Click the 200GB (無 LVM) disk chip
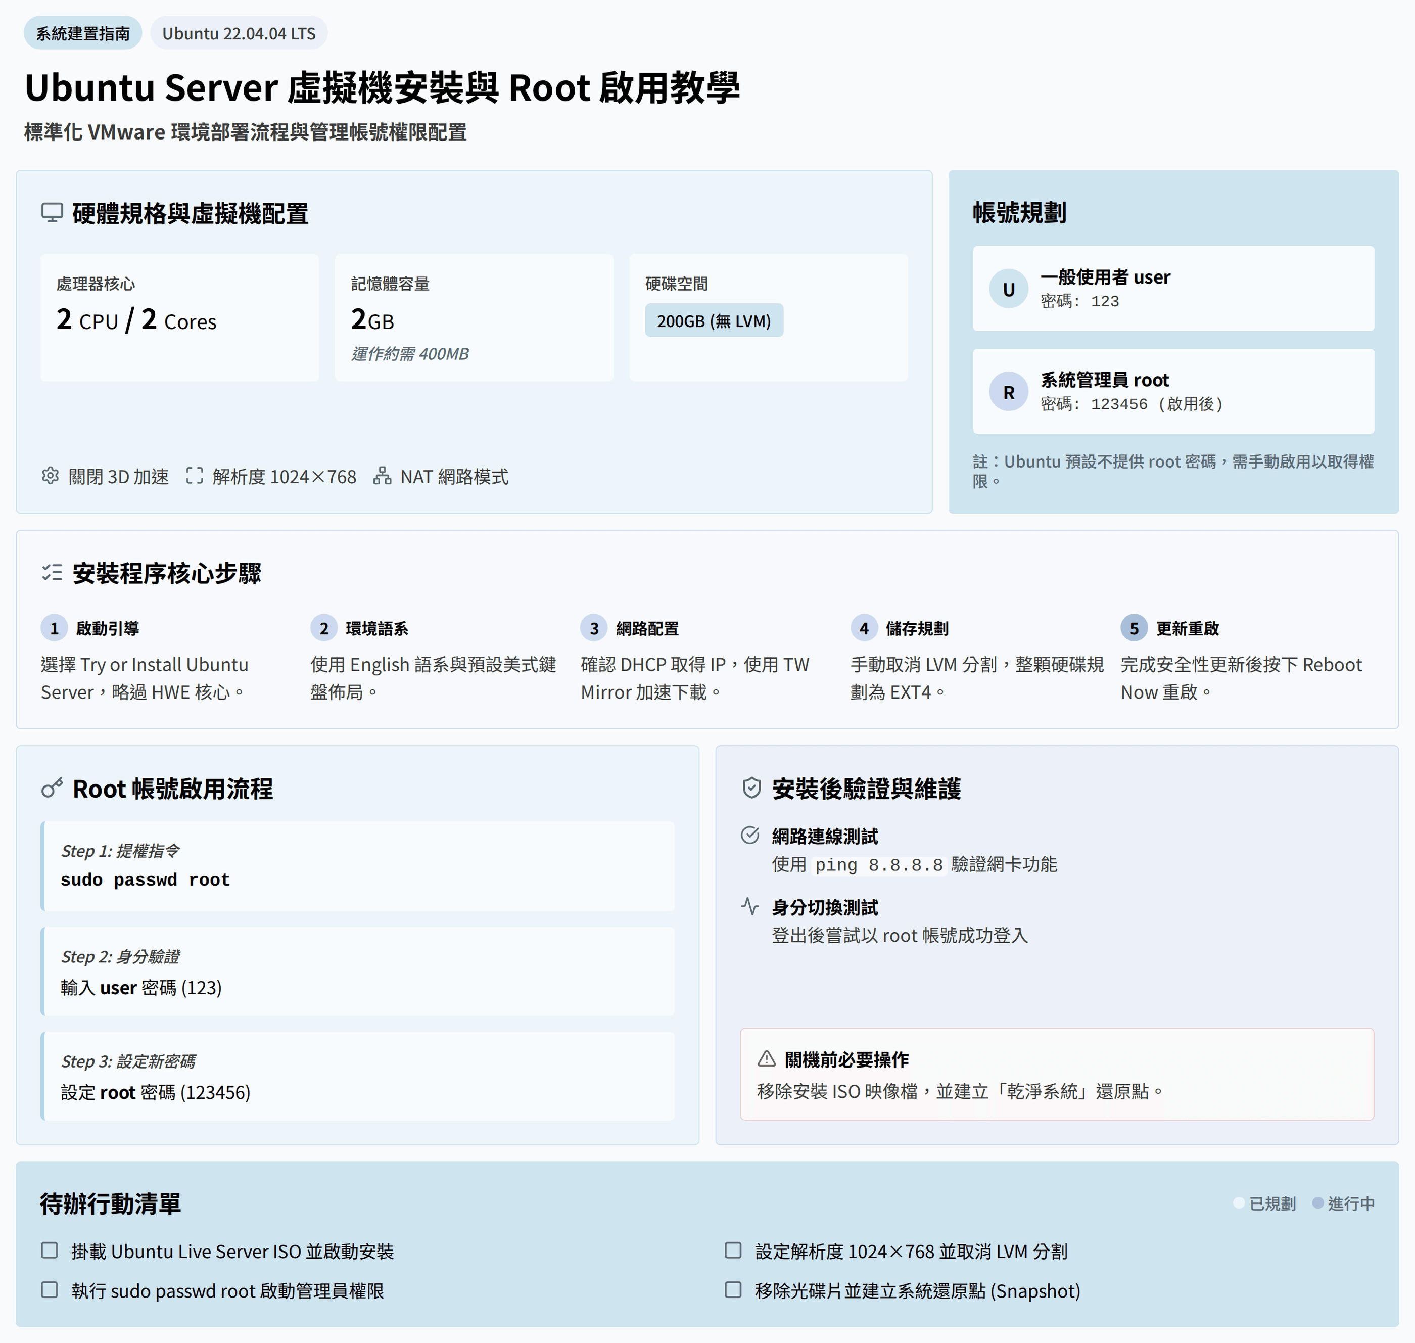Image resolution: width=1415 pixels, height=1343 pixels. (x=714, y=321)
